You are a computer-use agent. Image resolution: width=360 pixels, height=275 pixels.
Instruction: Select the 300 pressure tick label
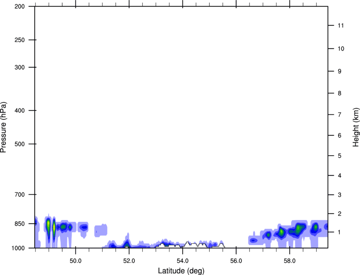tap(19, 67)
